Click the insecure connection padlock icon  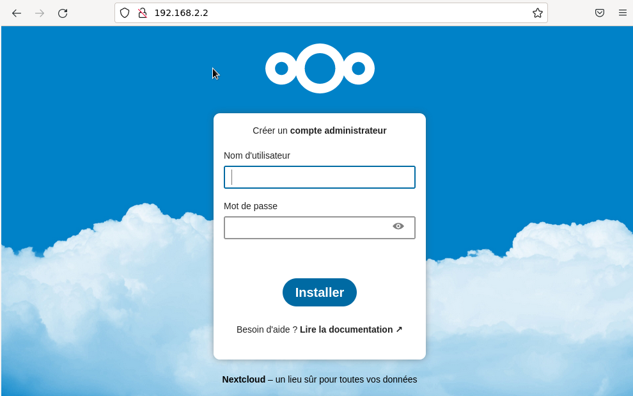pyautogui.click(x=142, y=13)
